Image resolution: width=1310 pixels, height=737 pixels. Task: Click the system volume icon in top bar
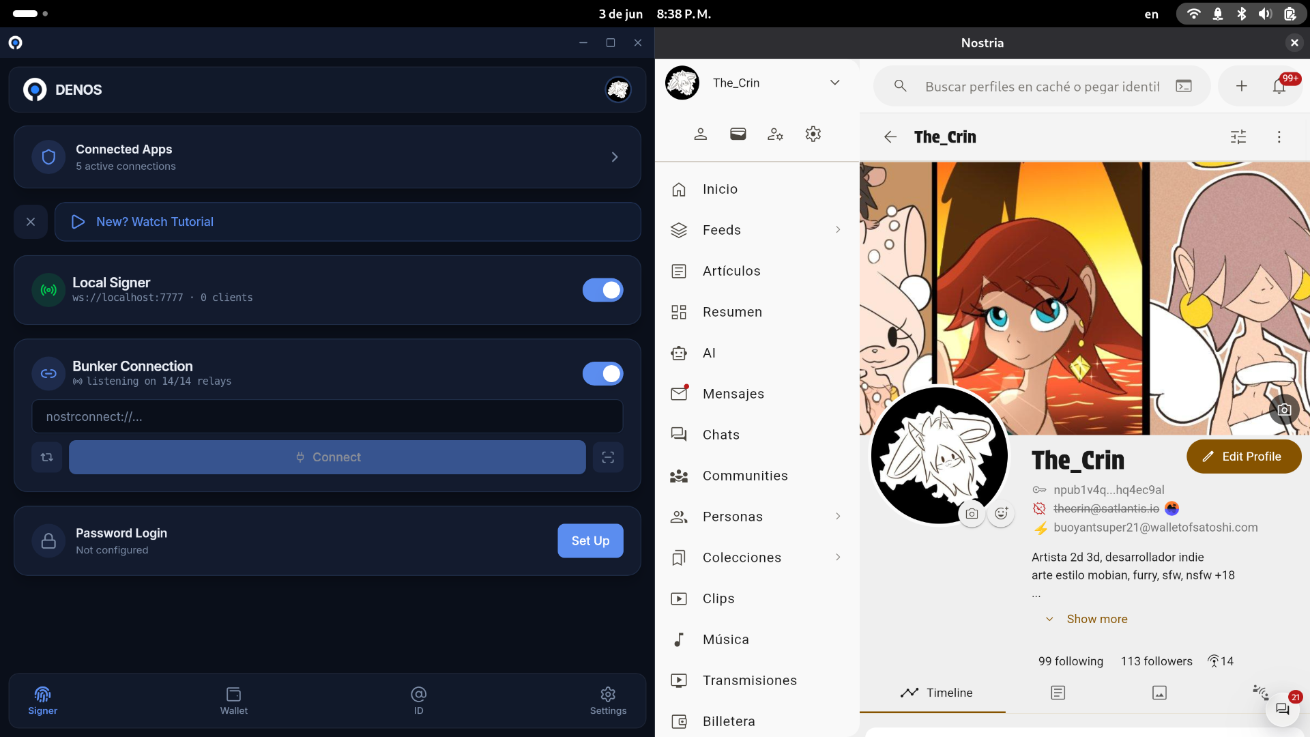pos(1266,14)
